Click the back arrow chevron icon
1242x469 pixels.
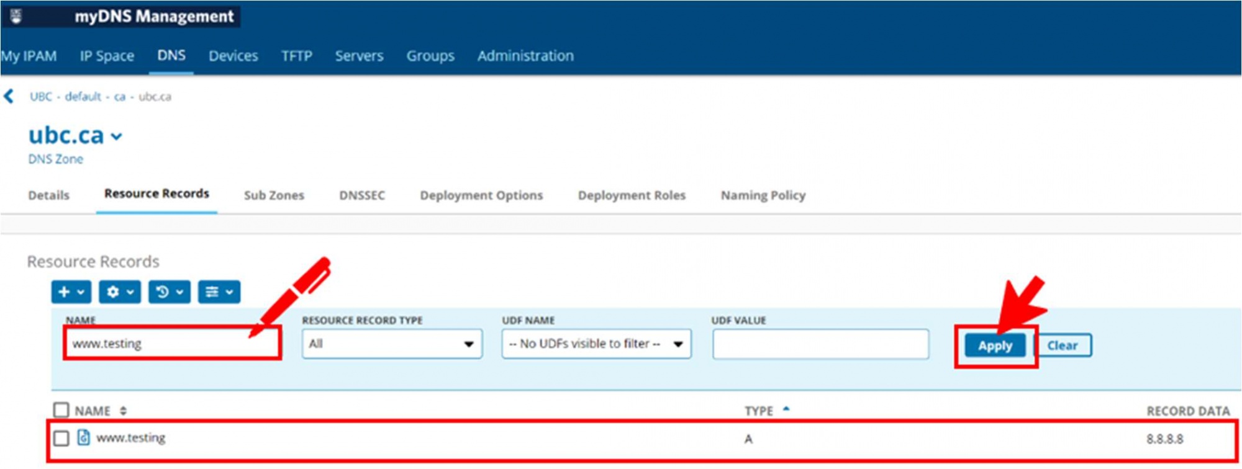click(9, 96)
